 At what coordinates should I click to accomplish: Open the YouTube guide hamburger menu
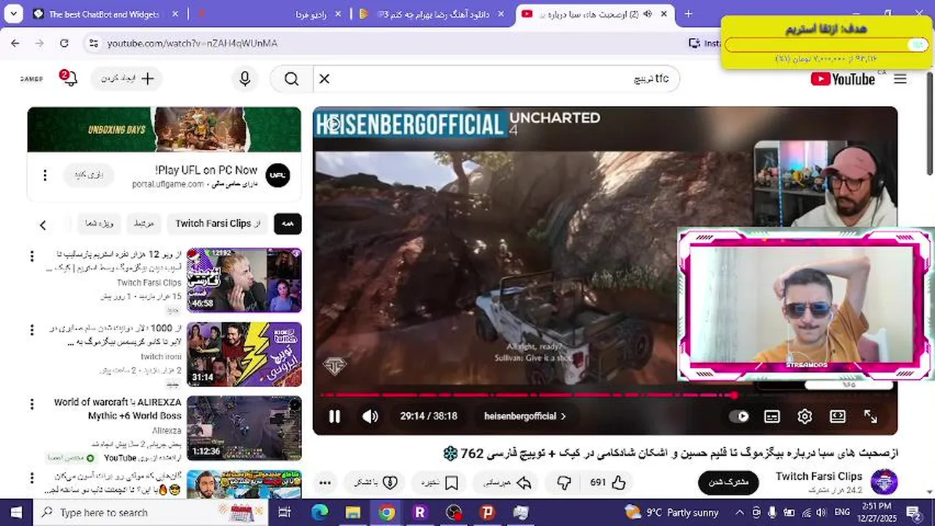pos(901,79)
